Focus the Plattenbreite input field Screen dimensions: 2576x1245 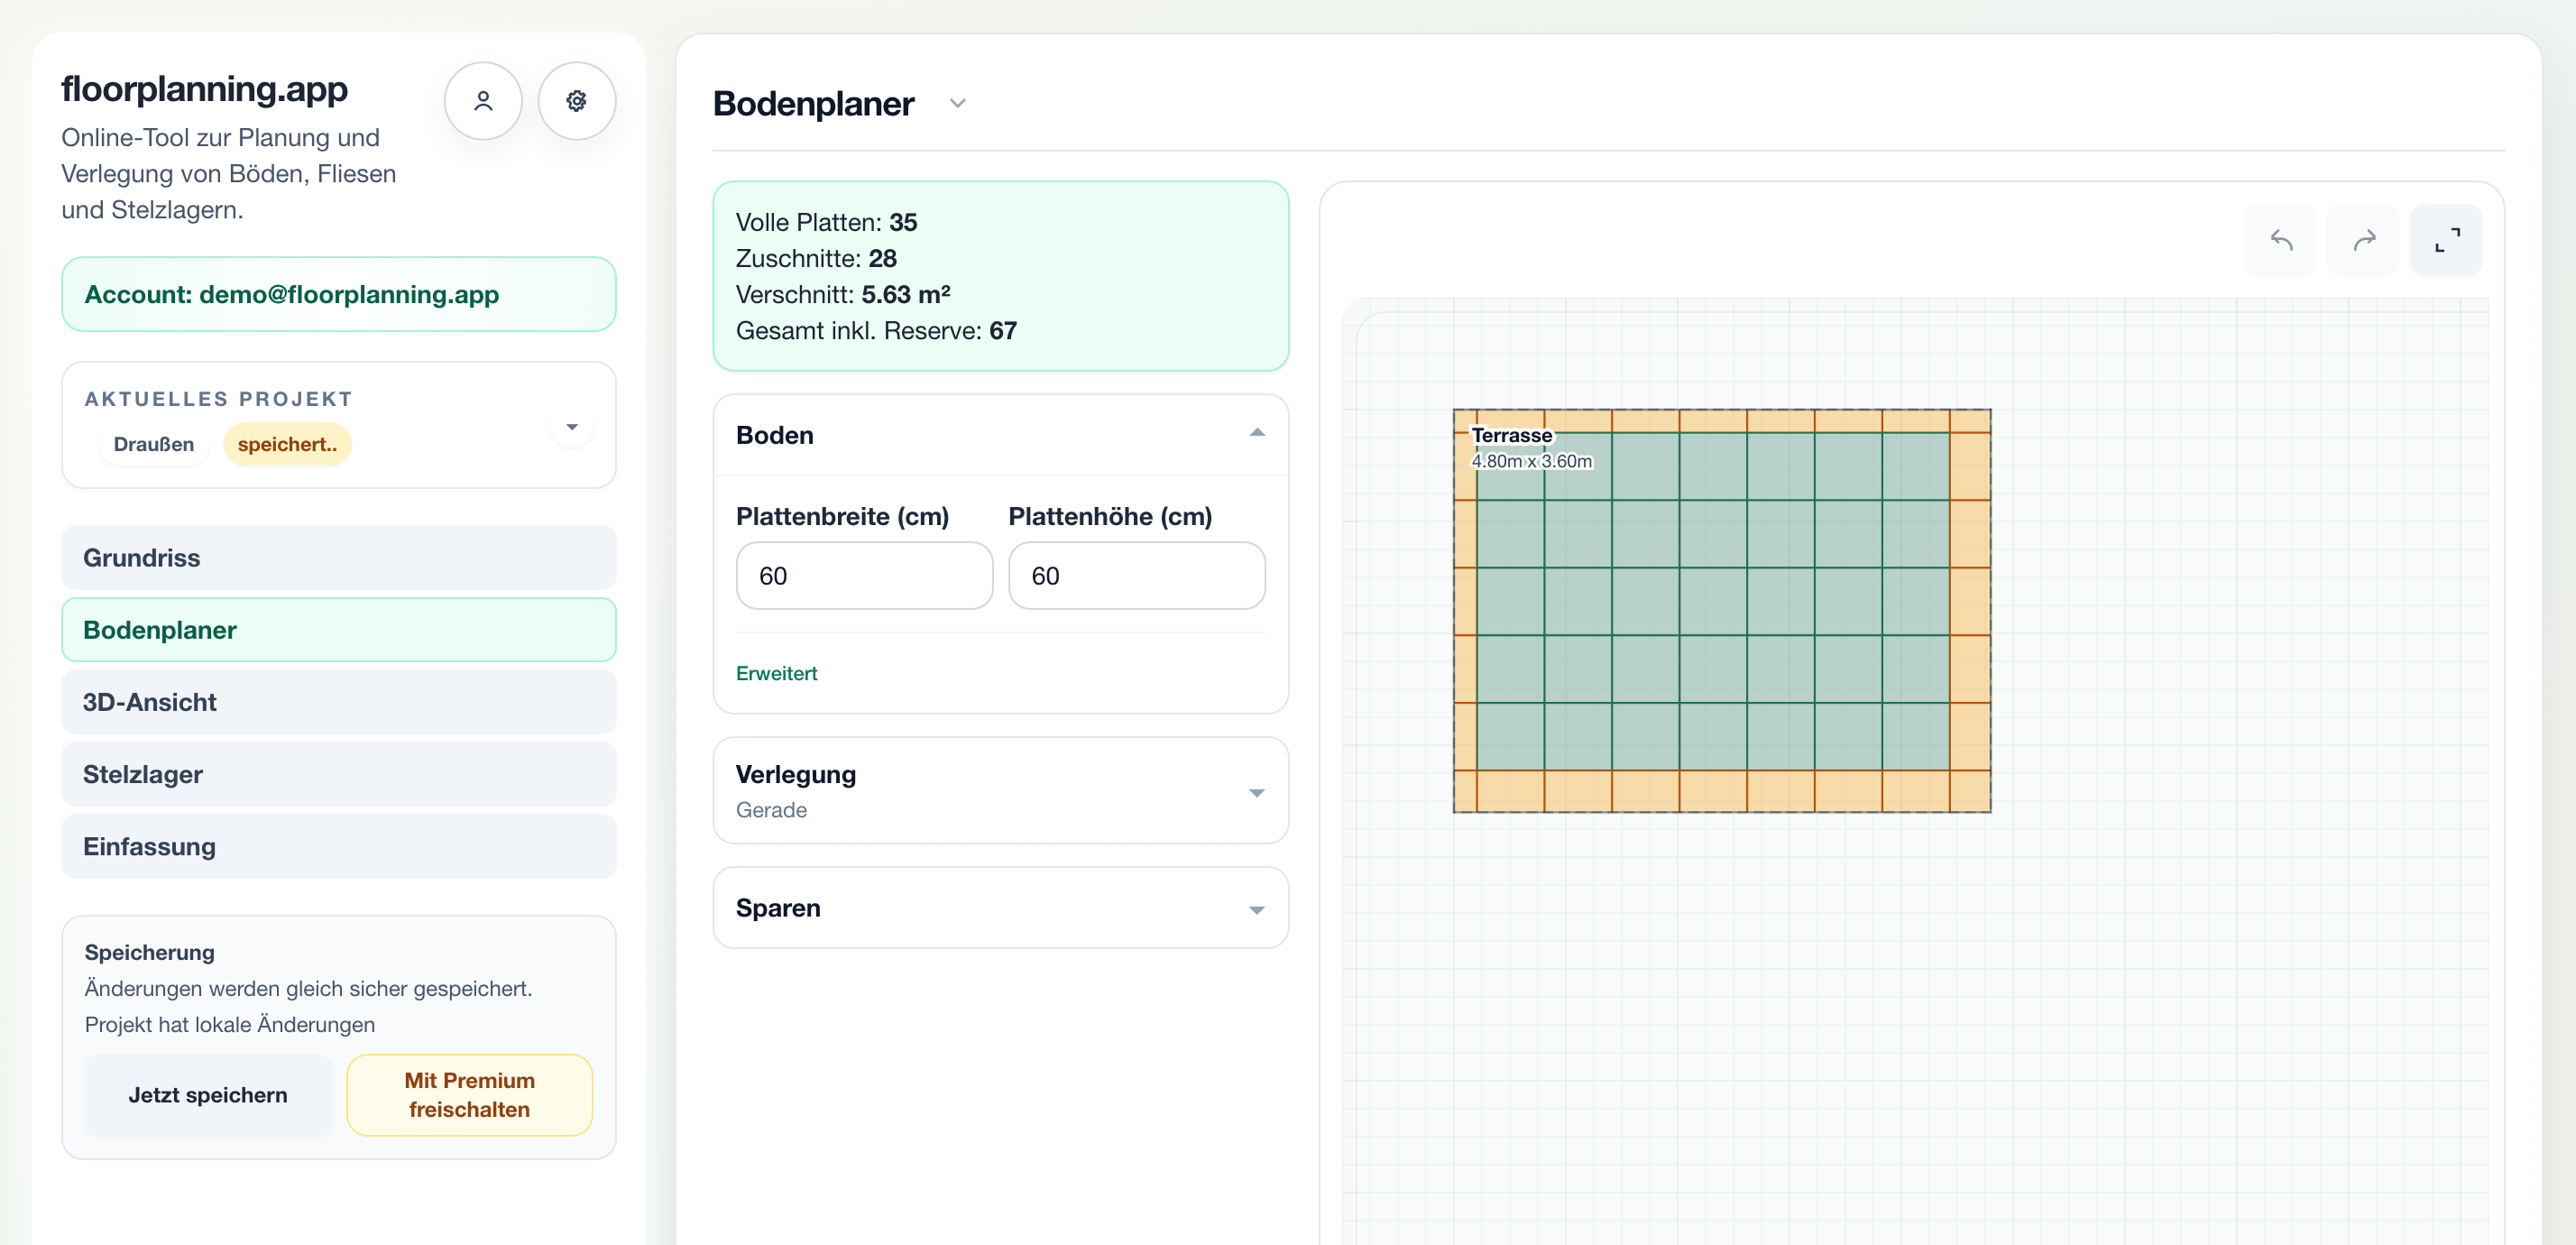tap(865, 576)
